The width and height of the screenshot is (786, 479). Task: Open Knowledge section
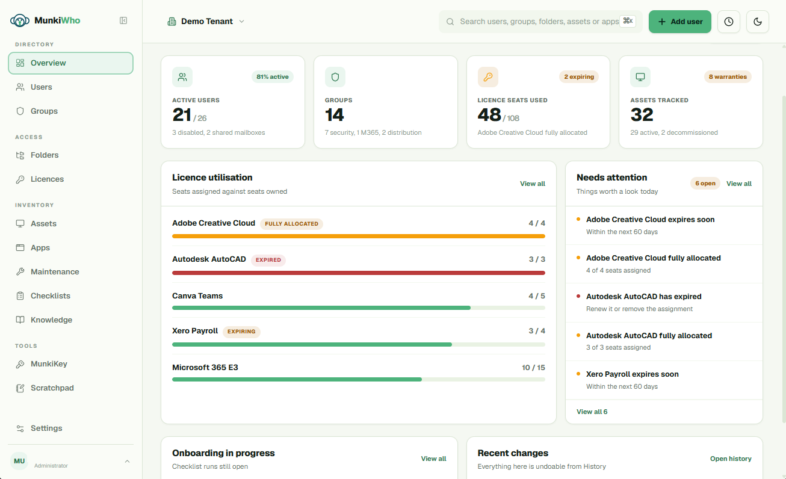click(70, 320)
